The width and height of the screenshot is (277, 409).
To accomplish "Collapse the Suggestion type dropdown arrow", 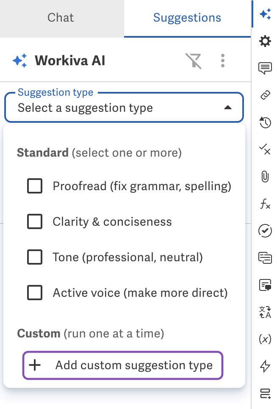I will click(228, 108).
